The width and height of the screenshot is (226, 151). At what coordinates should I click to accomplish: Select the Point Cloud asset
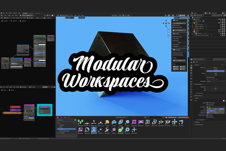click(174, 123)
